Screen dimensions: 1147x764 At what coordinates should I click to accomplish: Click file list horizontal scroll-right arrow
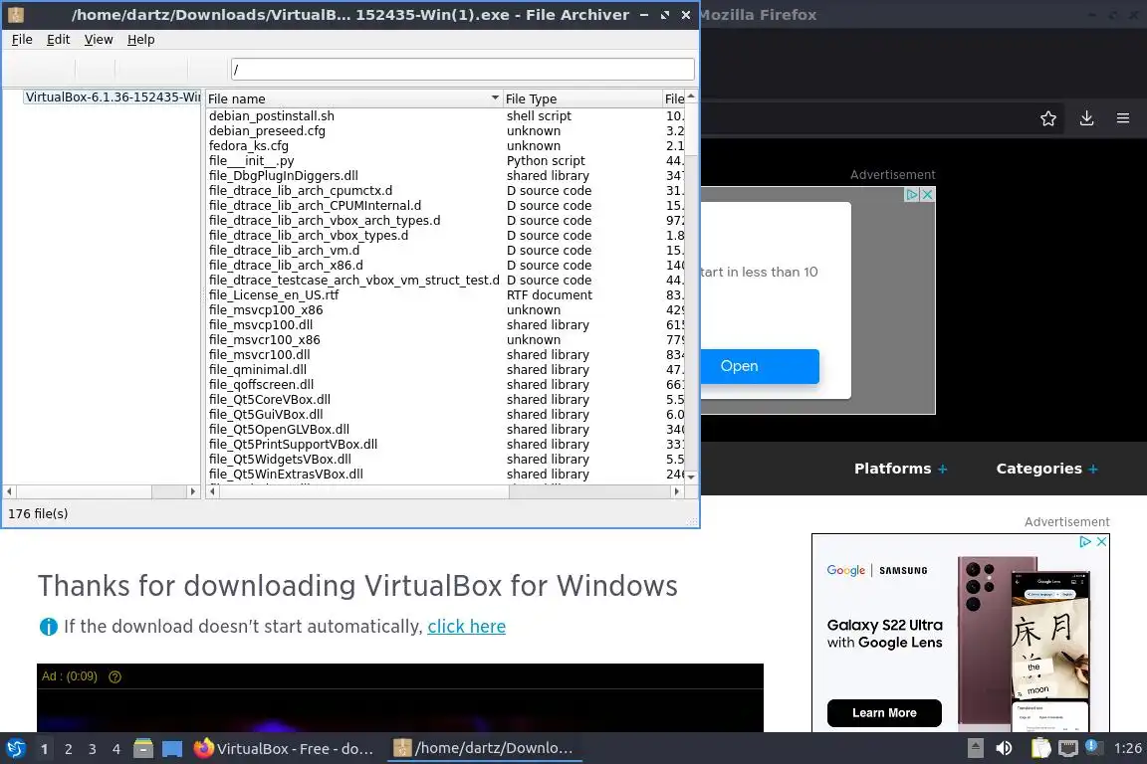click(677, 491)
